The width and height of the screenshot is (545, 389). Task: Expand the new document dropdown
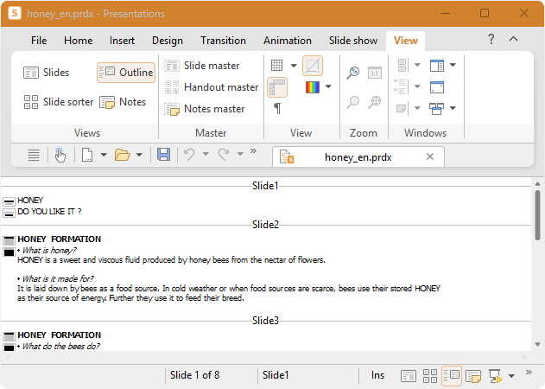click(104, 155)
